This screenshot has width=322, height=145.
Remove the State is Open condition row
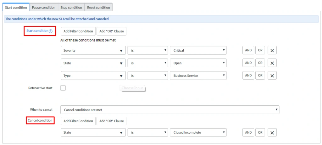coord(272,63)
